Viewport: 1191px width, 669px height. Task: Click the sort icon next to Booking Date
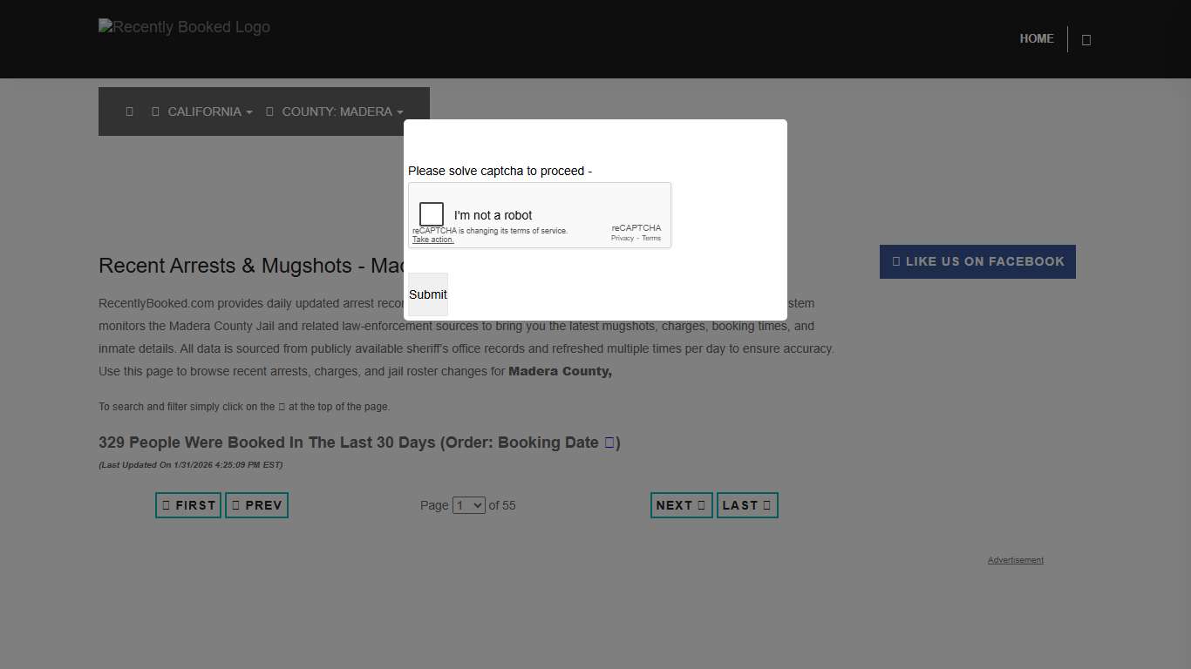pos(608,443)
